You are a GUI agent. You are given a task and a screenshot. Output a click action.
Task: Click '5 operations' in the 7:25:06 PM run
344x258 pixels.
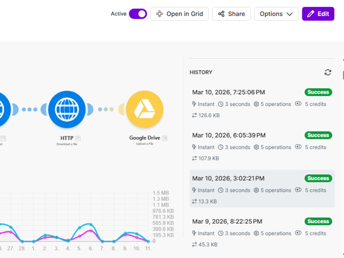[276, 104]
